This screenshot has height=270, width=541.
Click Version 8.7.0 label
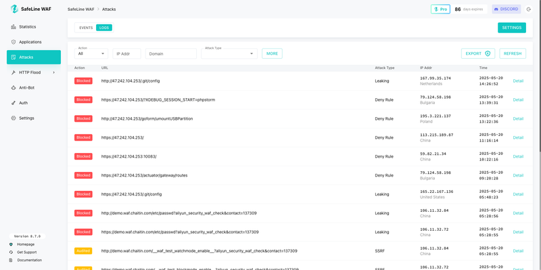pos(27,237)
